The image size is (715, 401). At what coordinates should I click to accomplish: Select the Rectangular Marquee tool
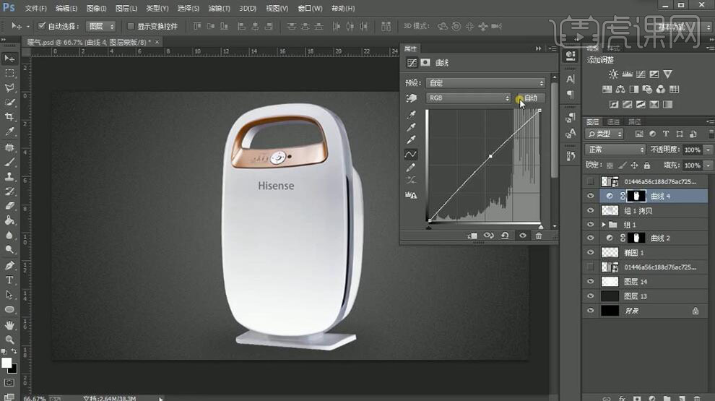(9, 73)
